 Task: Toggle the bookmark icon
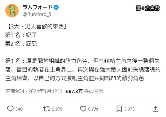coord(119,109)
